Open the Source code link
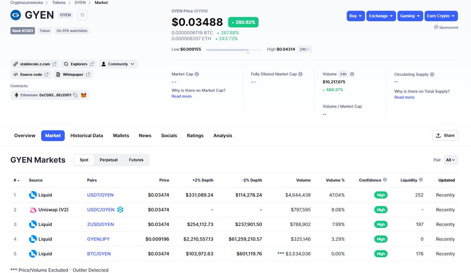The height and width of the screenshot is (273, 471). 31,75
